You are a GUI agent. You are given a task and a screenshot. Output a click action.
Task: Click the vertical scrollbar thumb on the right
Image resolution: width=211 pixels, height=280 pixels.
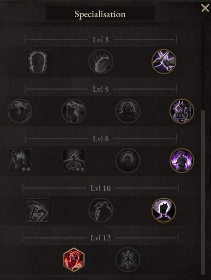(x=203, y=192)
